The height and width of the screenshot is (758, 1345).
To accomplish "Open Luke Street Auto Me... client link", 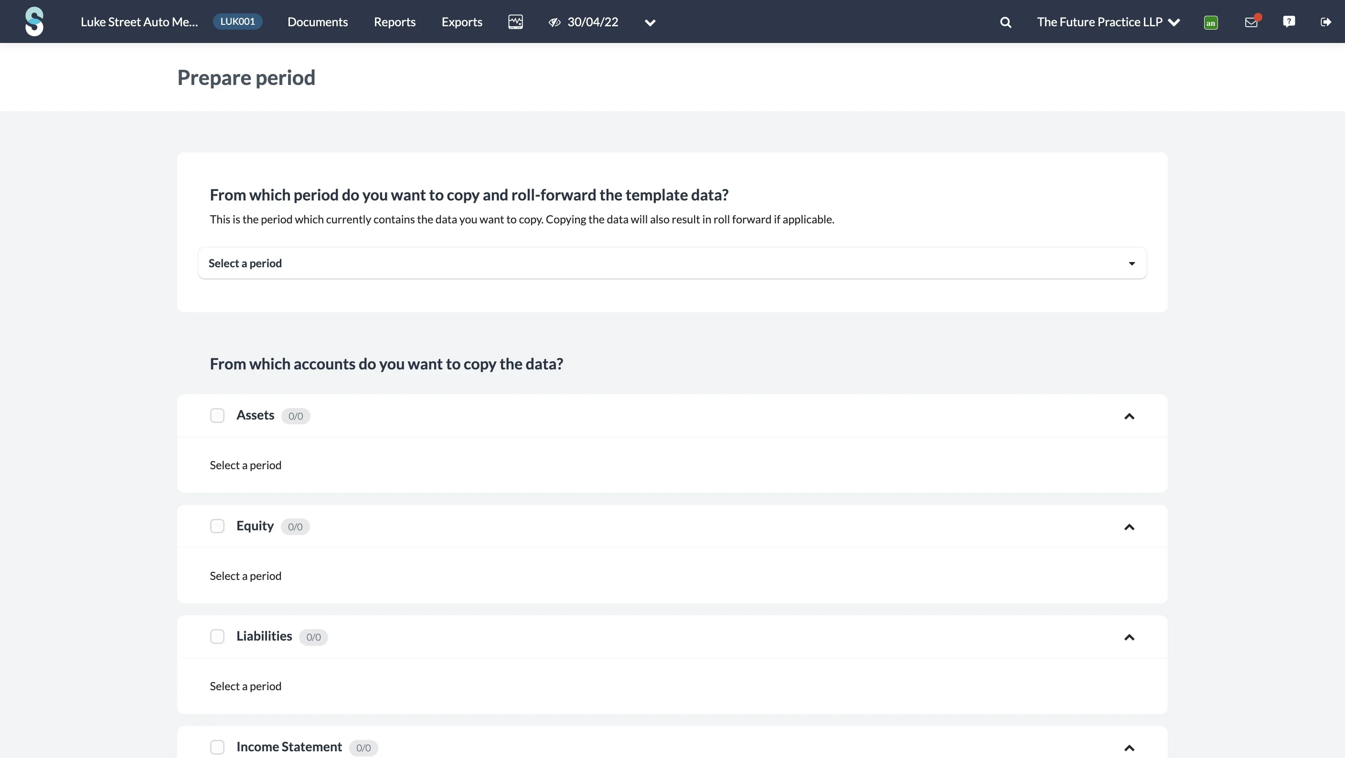I will point(139,22).
